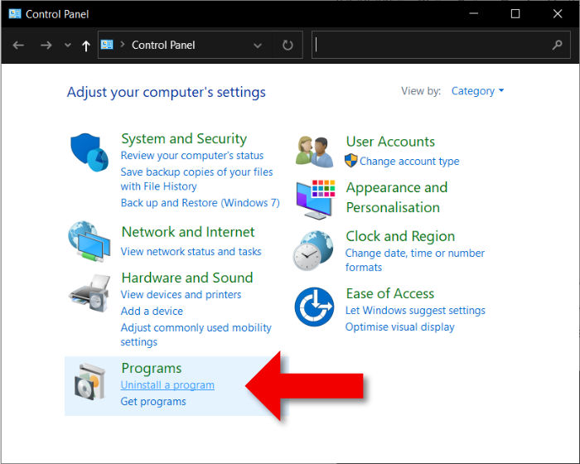Click the search magnifier icon
Screen dimensions: 580x464
point(557,45)
